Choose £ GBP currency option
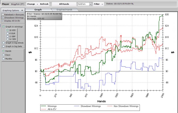This screenshot has height=113, width=178. coord(7,36)
